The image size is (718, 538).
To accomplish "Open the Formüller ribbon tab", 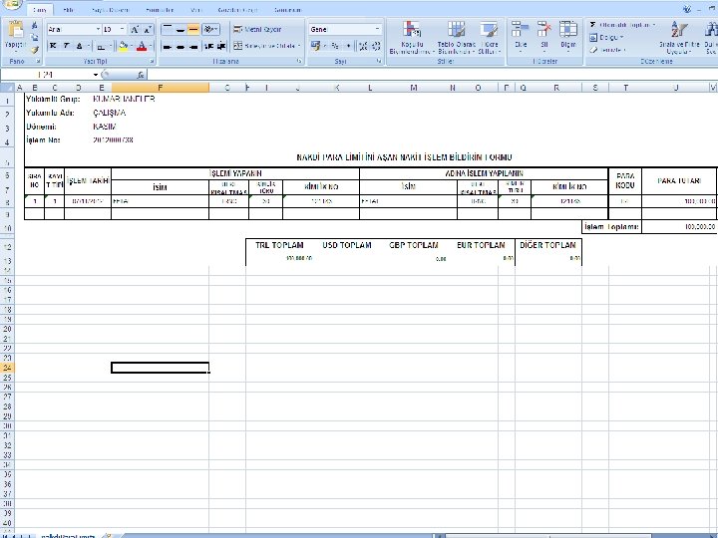I will (x=160, y=10).
